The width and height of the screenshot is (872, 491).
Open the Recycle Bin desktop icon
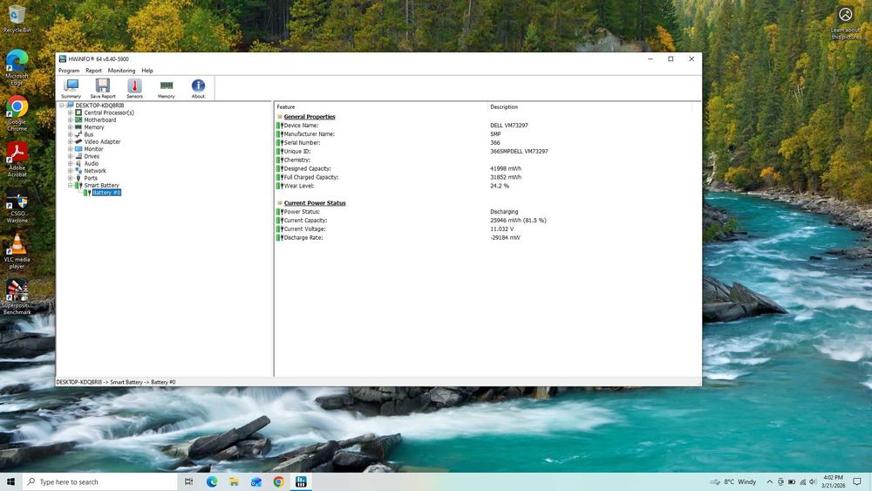point(17,18)
